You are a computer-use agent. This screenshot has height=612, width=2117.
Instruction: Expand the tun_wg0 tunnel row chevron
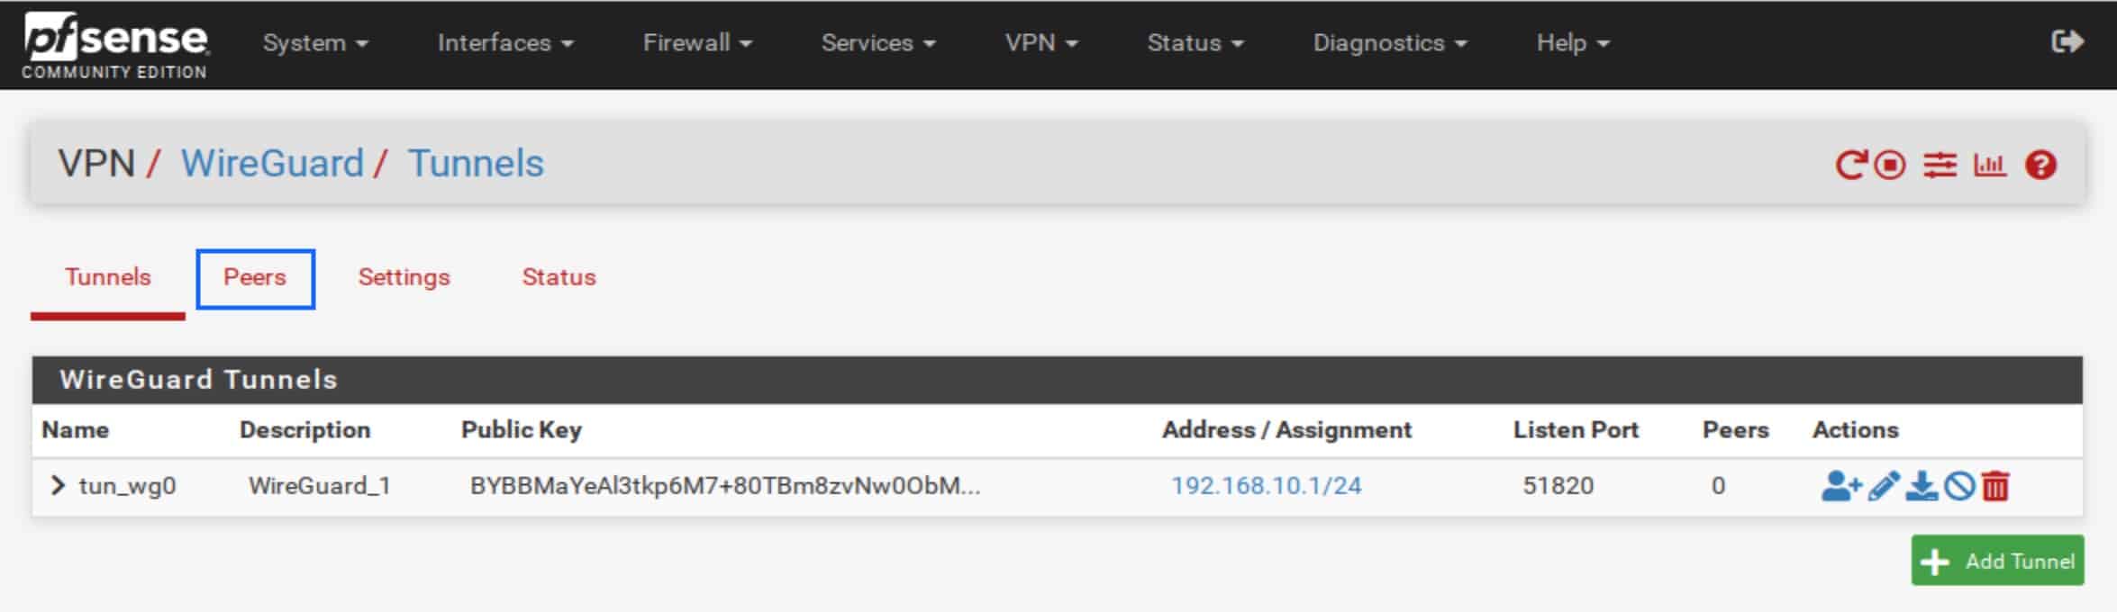pyautogui.click(x=58, y=486)
